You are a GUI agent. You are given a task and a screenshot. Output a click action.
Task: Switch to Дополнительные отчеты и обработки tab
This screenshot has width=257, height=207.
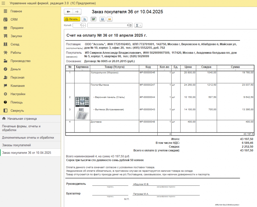[x=30, y=137]
